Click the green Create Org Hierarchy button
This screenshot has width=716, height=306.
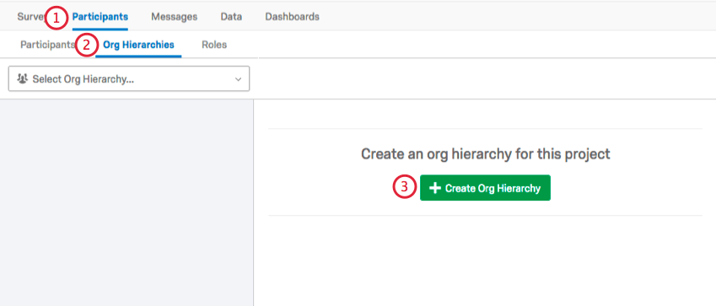pyautogui.click(x=485, y=188)
